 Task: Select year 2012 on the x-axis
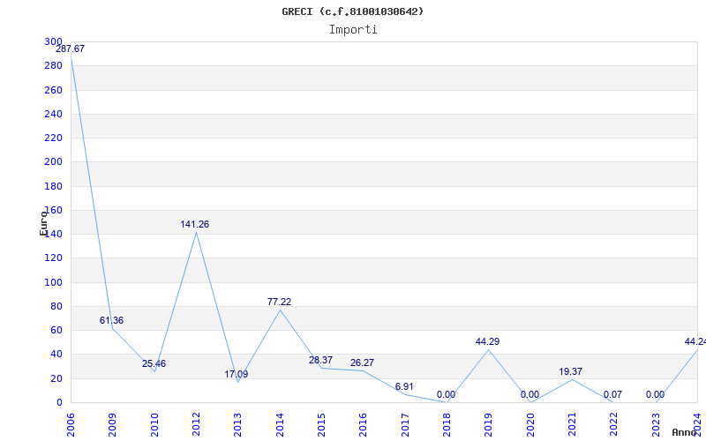(197, 422)
